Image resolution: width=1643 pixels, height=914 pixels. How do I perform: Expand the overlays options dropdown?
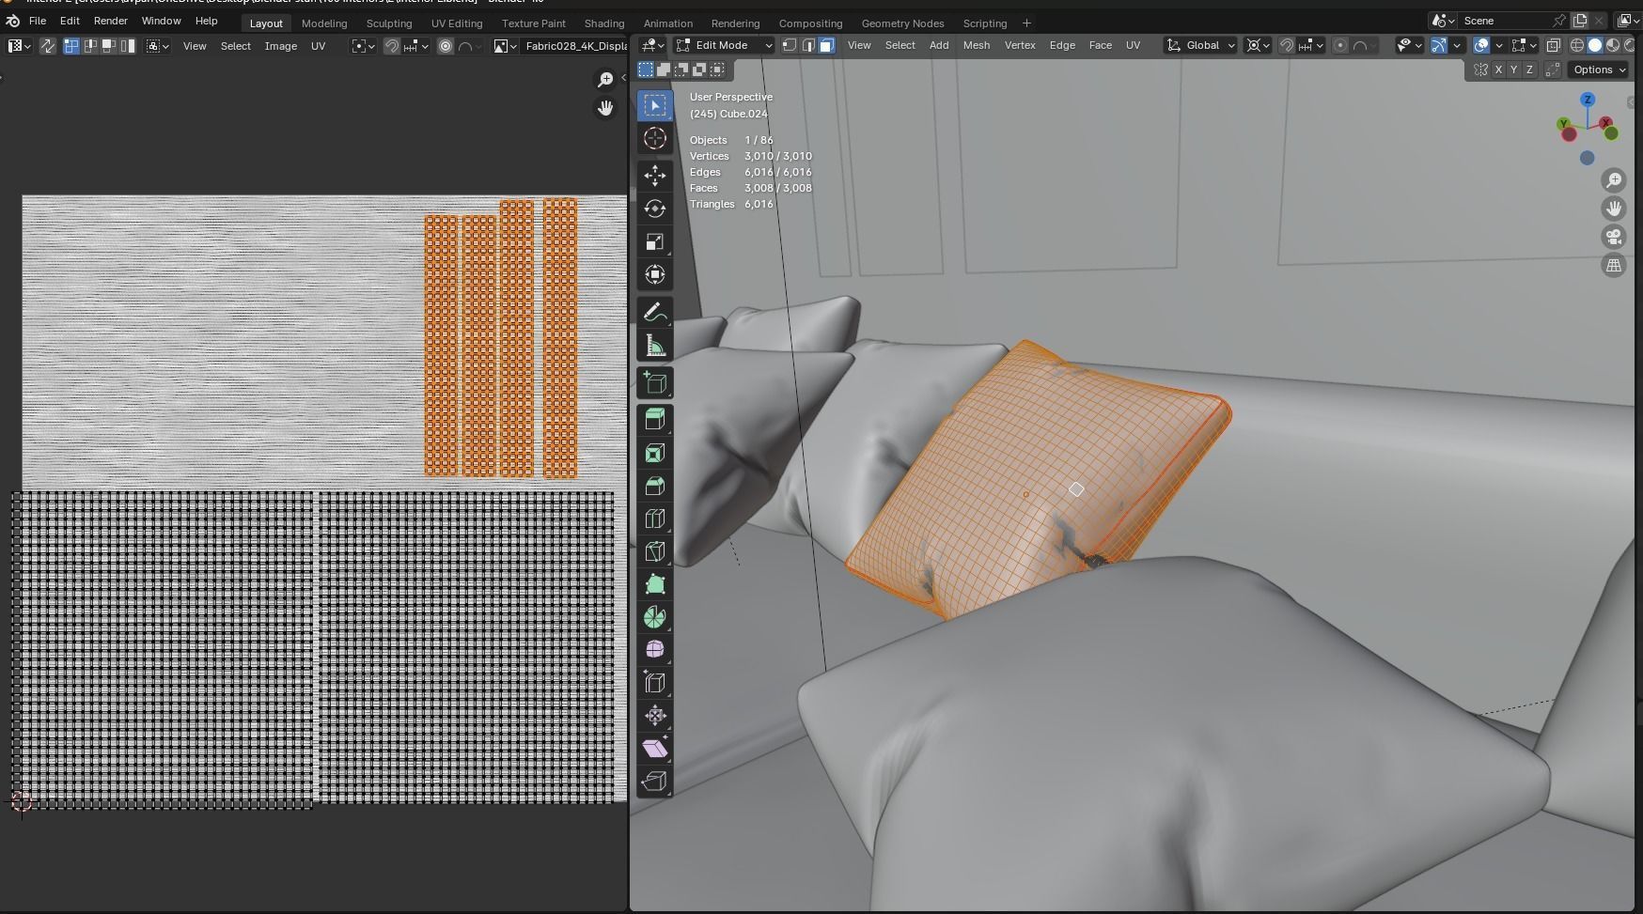point(1499,45)
